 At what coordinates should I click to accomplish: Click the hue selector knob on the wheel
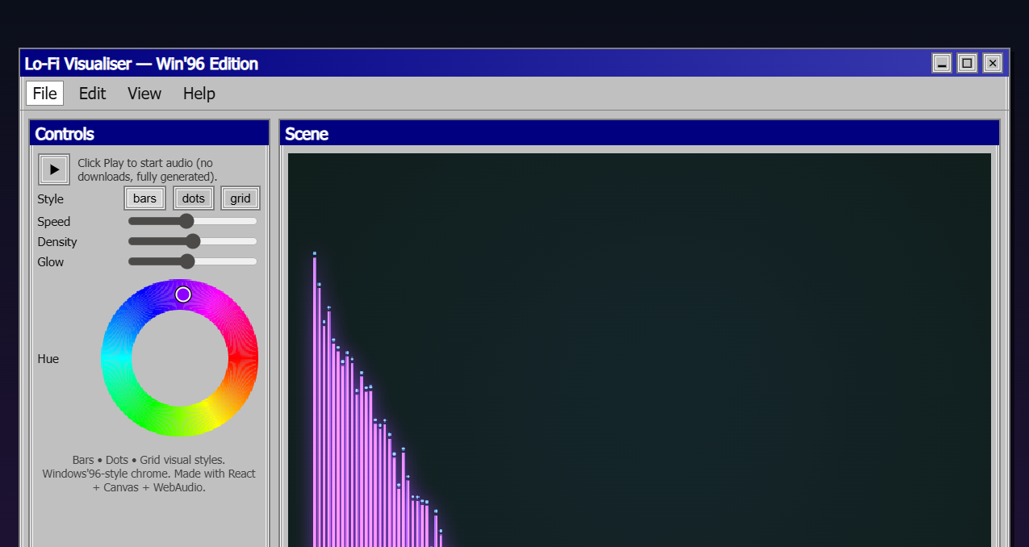[183, 294]
